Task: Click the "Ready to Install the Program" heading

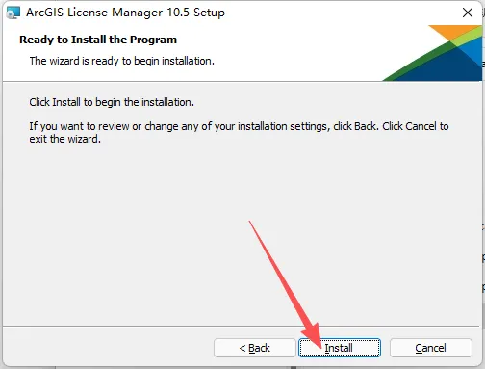Action: pyautogui.click(x=98, y=40)
